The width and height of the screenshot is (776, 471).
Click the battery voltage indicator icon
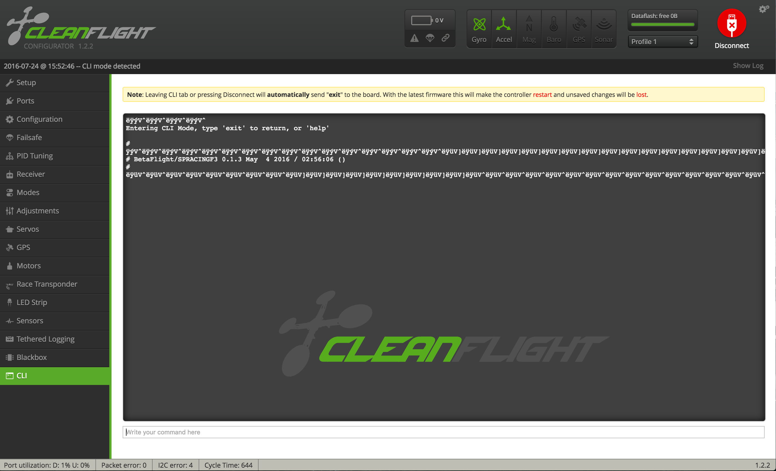coord(422,20)
